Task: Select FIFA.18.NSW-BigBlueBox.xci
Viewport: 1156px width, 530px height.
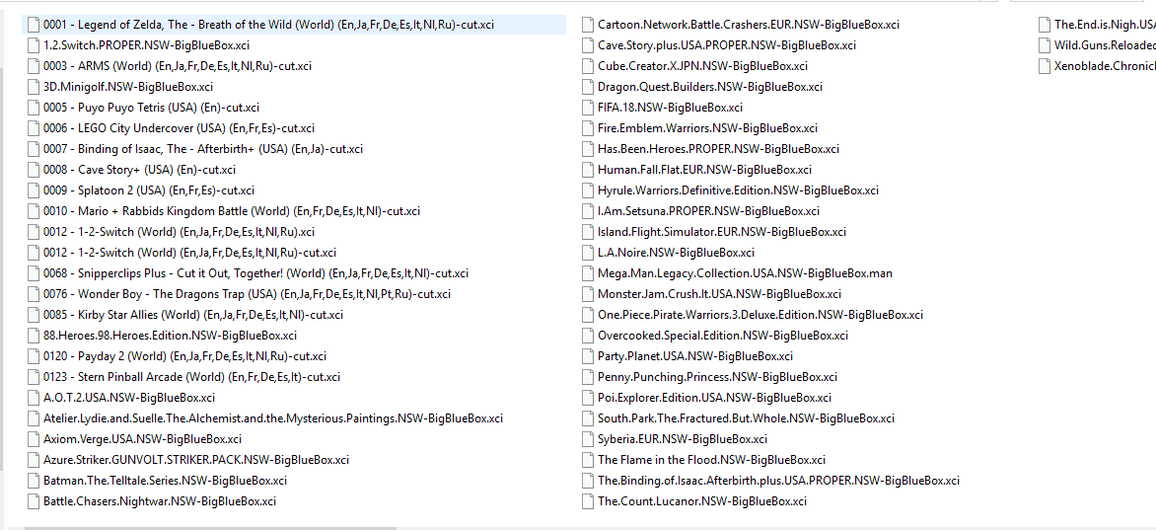Action: (x=670, y=107)
